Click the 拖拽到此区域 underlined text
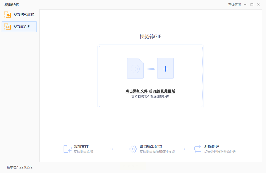This screenshot has height=173, width=266. pos(164,91)
